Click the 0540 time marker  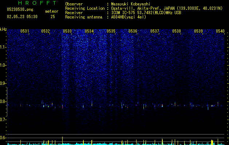tap(220, 31)
